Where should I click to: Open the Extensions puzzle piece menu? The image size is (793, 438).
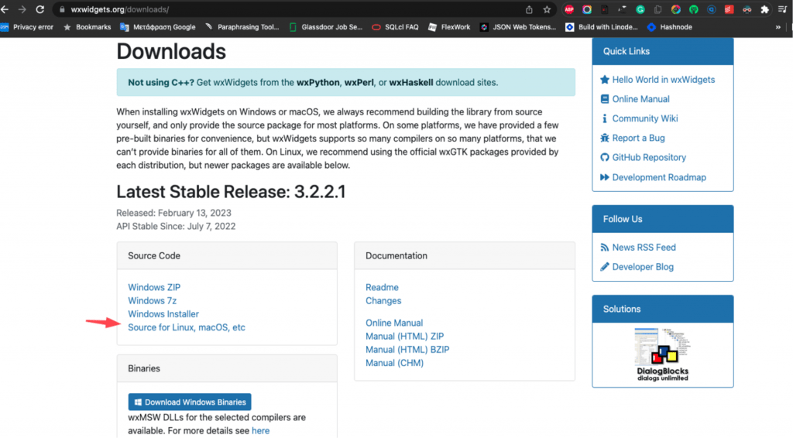point(764,9)
